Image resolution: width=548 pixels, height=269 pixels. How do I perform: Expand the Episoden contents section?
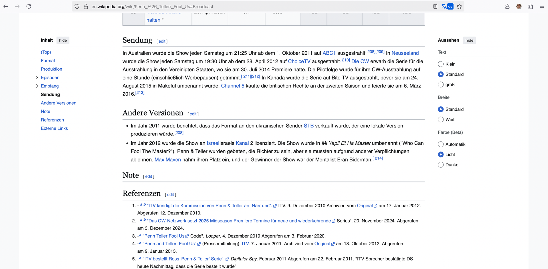click(x=37, y=77)
